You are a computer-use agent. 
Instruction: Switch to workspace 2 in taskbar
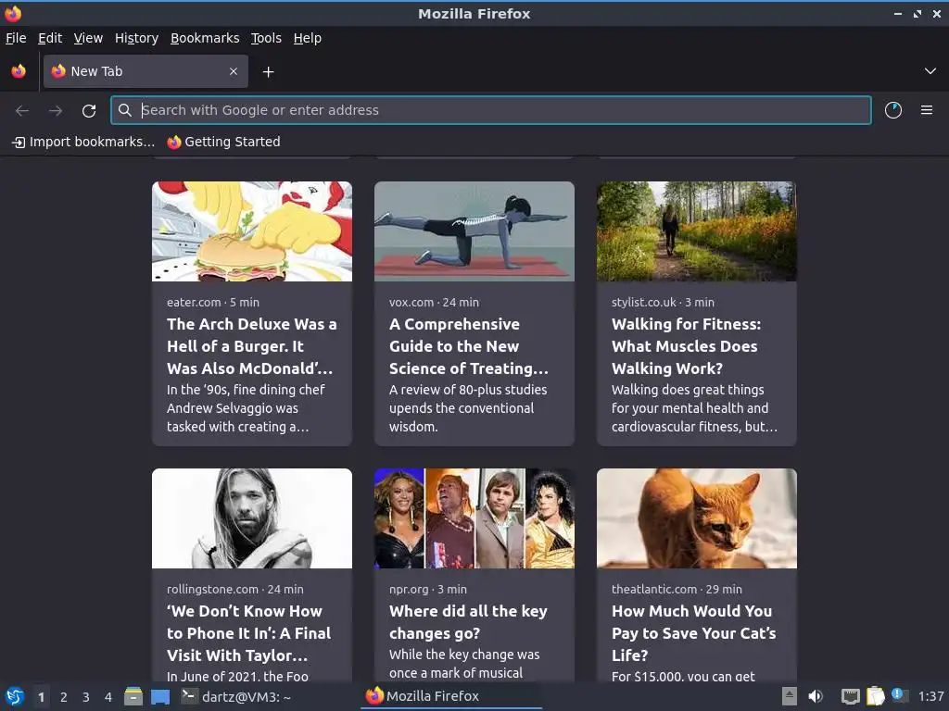(x=64, y=697)
